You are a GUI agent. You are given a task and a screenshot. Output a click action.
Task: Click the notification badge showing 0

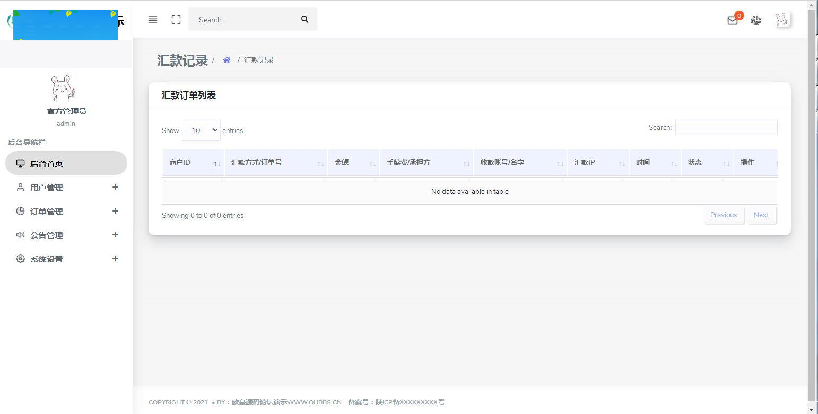(x=738, y=15)
